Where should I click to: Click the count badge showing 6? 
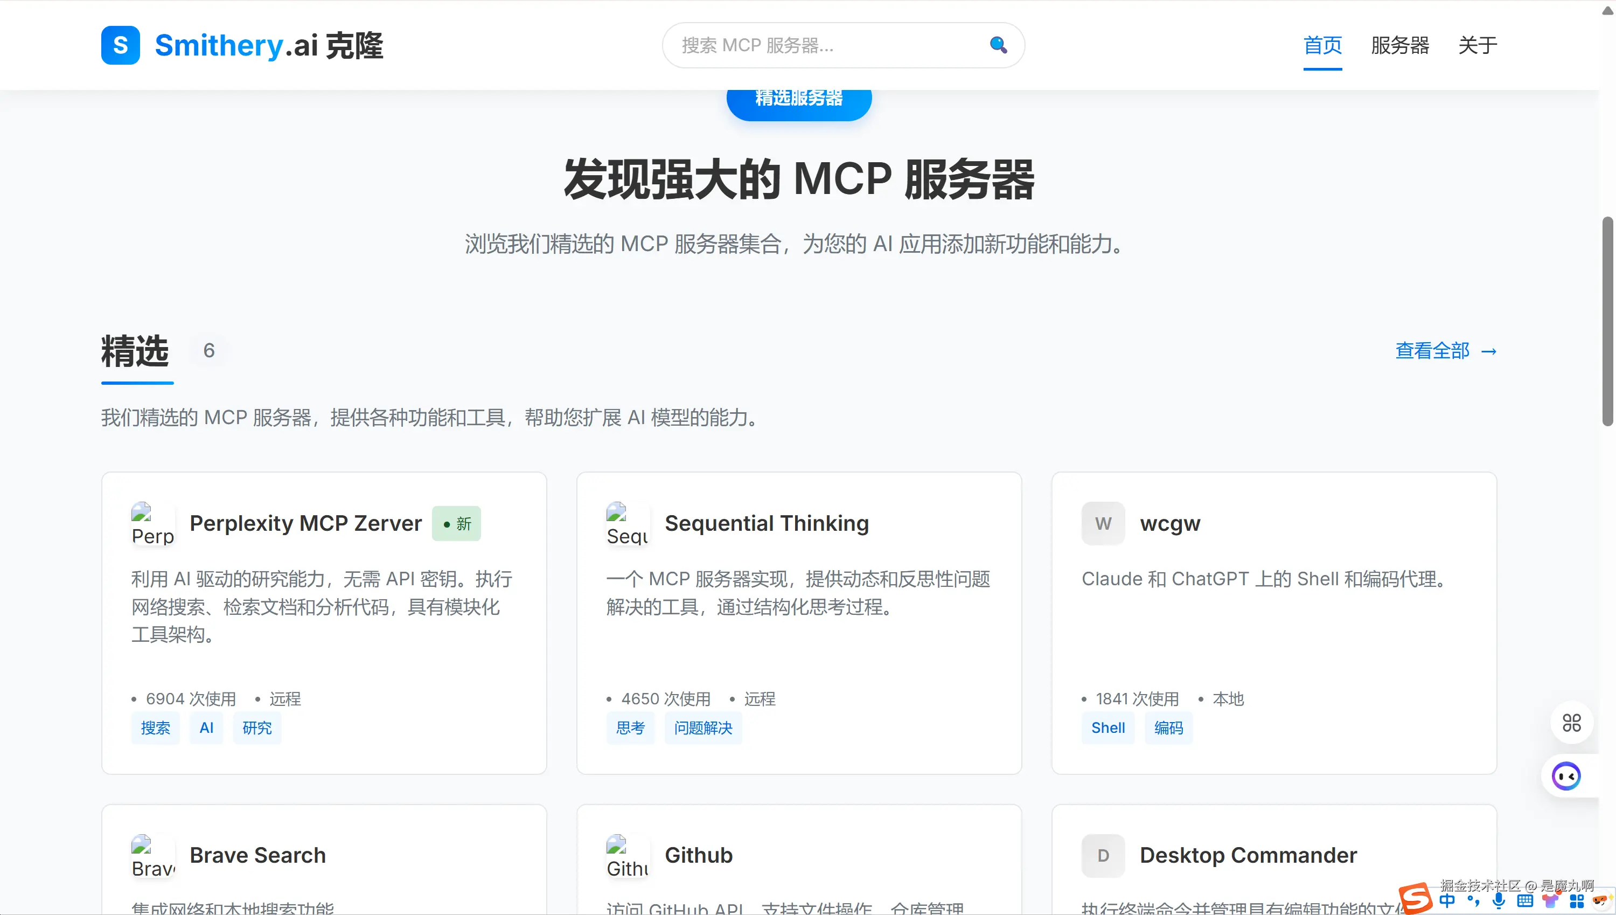pyautogui.click(x=209, y=350)
